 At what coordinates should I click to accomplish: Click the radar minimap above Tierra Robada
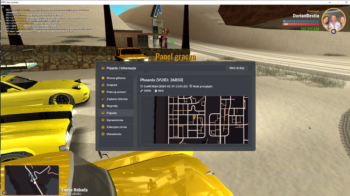[32, 180]
